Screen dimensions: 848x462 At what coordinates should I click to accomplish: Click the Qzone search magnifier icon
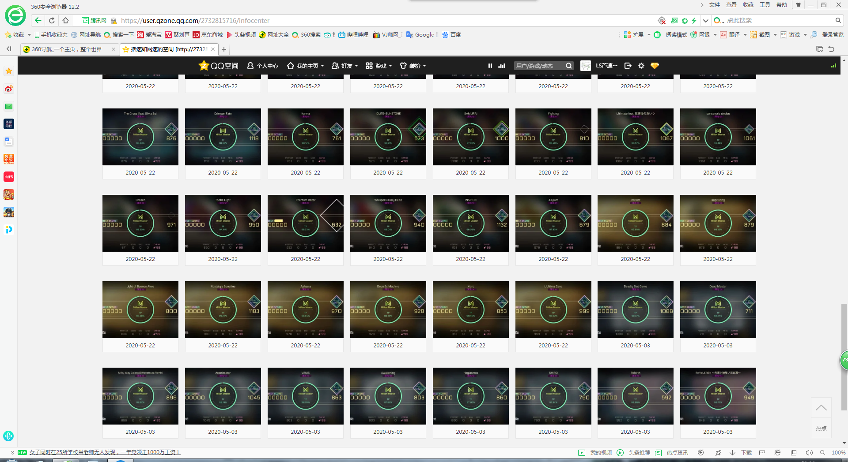click(569, 66)
